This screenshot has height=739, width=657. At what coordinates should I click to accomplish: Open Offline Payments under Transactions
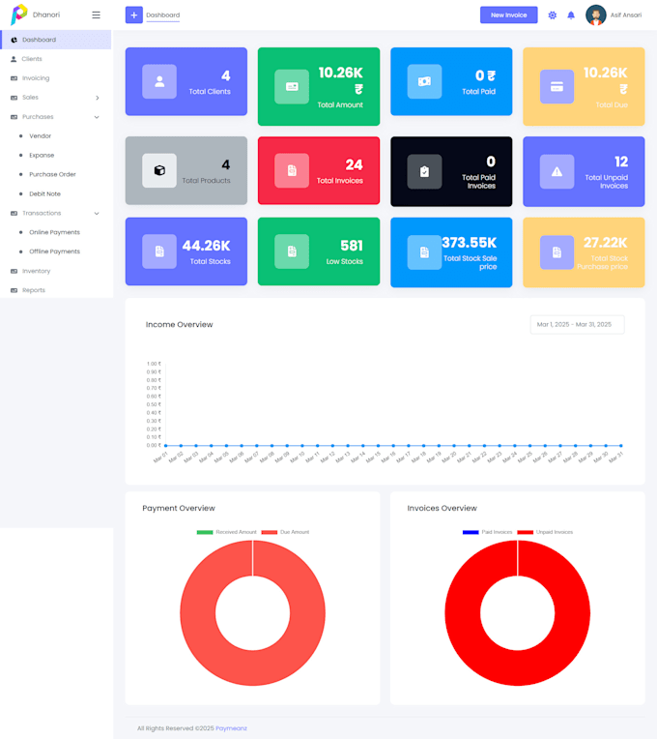[x=55, y=251]
